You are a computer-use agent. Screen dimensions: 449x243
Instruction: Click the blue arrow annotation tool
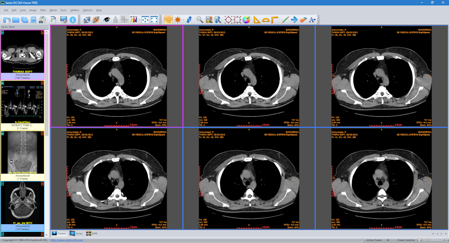tap(294, 20)
